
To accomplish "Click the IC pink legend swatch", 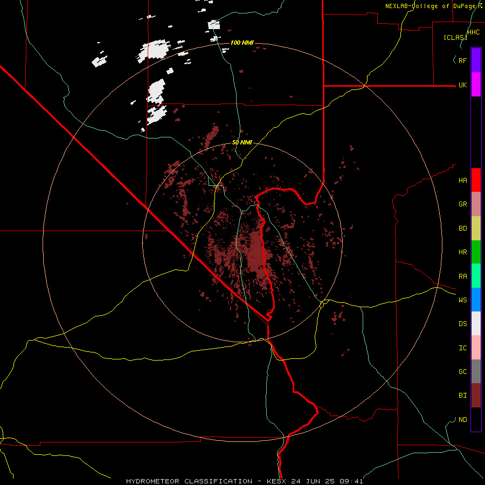I will tap(476, 348).
